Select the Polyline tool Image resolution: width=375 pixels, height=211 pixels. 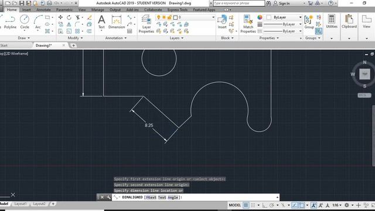tap(10, 22)
